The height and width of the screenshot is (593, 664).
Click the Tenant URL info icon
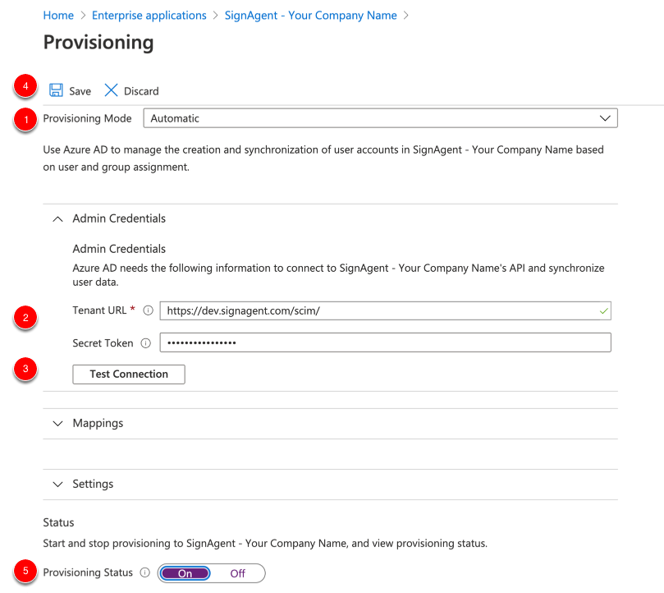(x=148, y=310)
